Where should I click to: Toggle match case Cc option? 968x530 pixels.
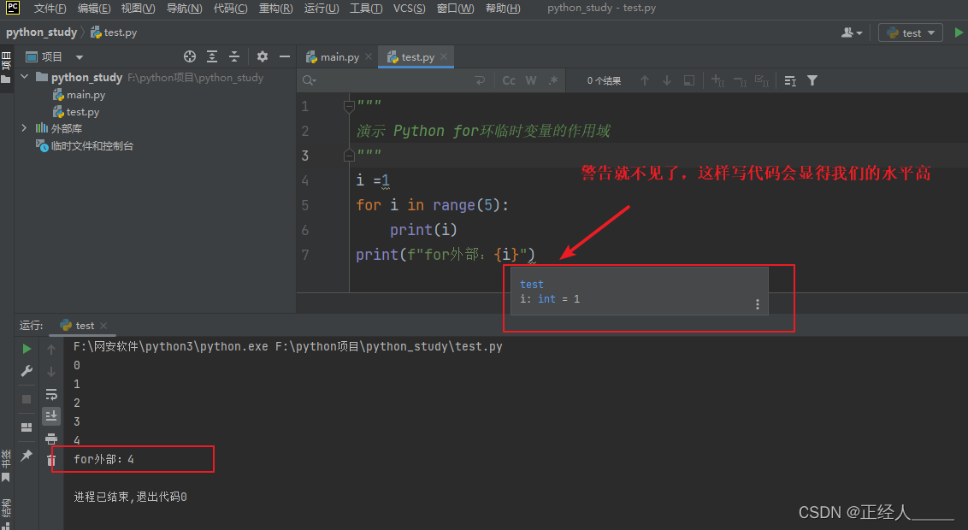(x=509, y=81)
